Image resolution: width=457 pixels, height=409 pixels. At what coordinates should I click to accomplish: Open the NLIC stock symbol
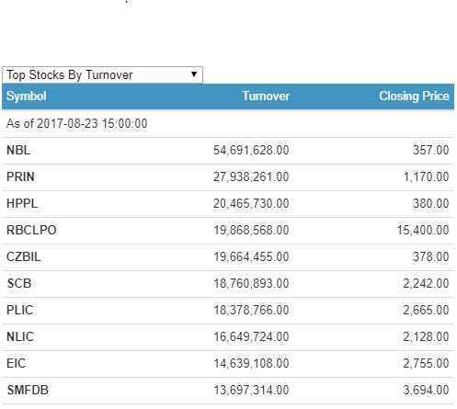20,336
